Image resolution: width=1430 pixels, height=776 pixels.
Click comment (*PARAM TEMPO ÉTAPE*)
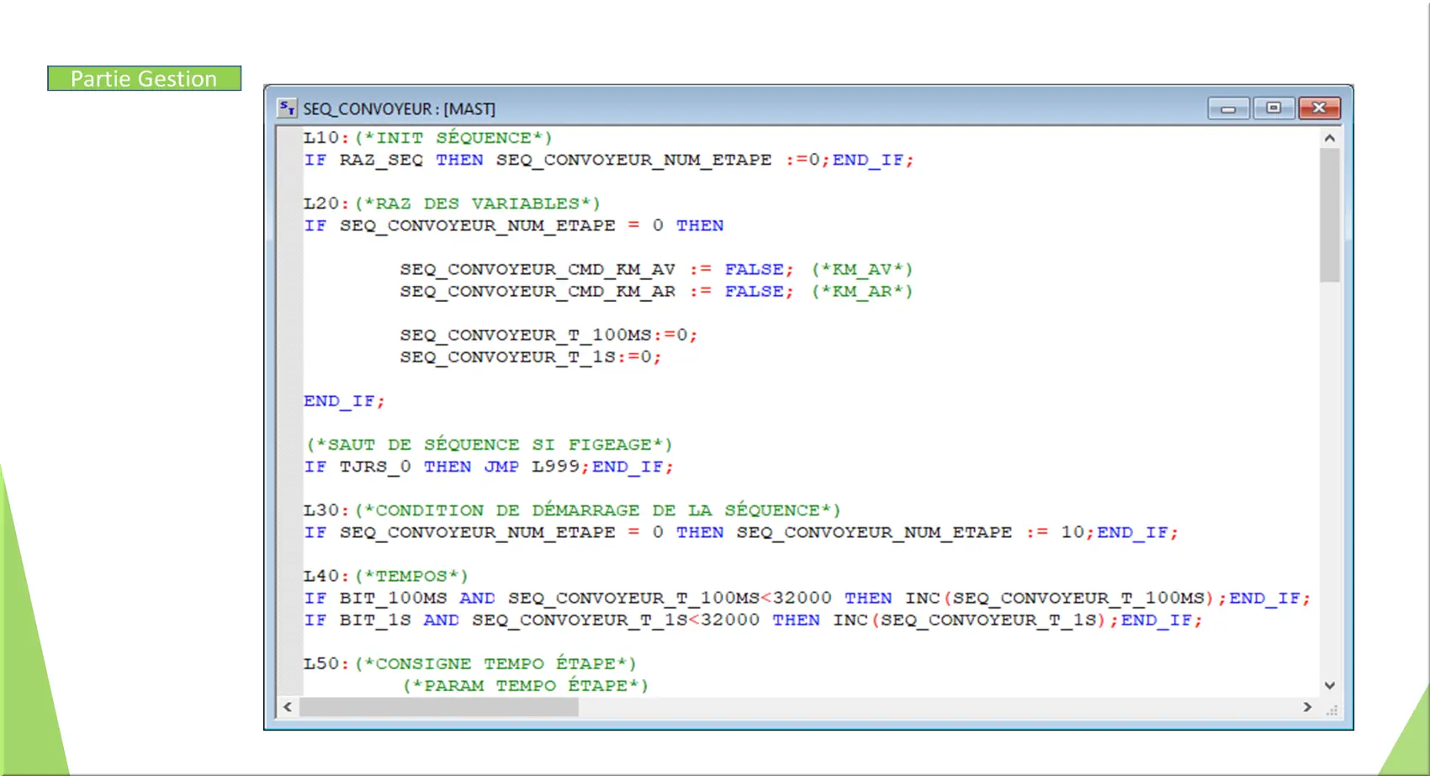526,685
